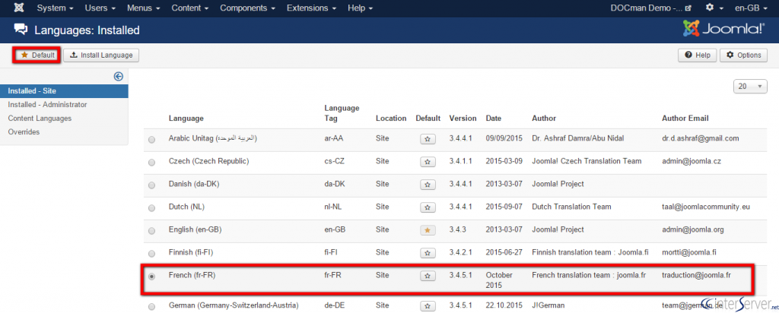Click the Joomla! brand logo at right

[x=723, y=30]
